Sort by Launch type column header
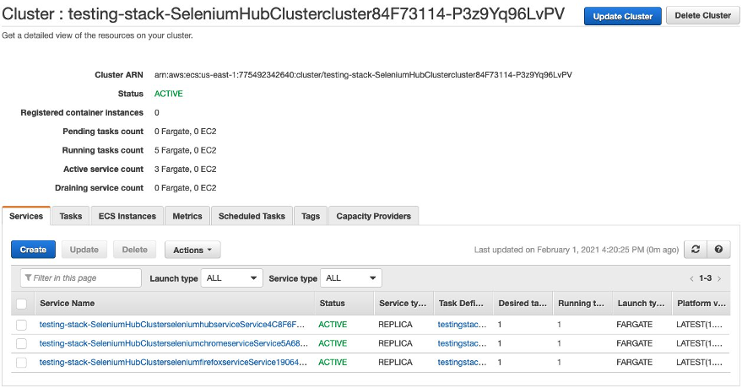The image size is (742, 388). coord(642,304)
